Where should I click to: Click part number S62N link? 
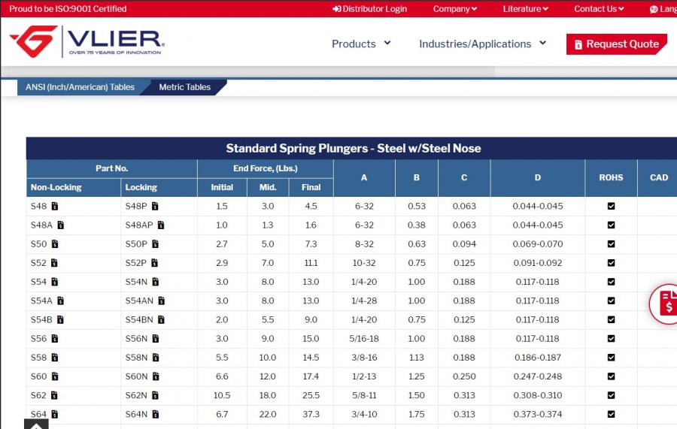tap(136, 395)
